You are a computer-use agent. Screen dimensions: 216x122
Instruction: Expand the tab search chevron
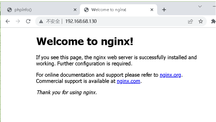[x=200, y=6]
